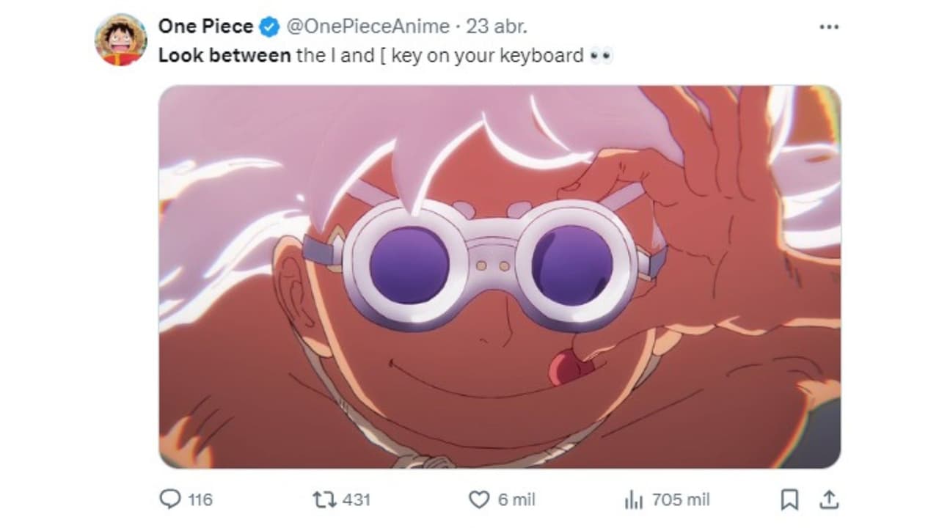Open the Luffy profile avatar

click(120, 40)
